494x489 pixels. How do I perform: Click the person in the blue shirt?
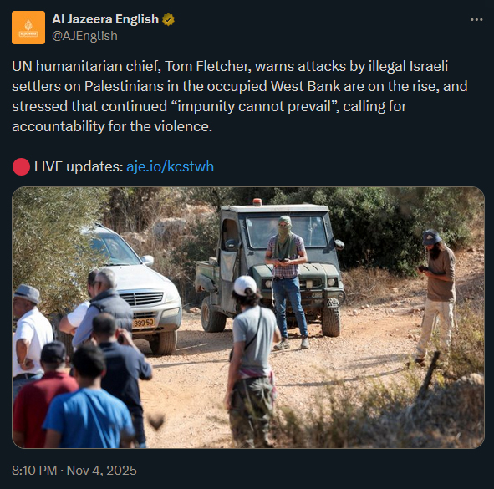89,400
